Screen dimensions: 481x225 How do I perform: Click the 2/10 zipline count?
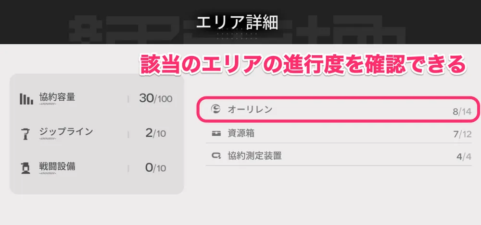(x=155, y=133)
